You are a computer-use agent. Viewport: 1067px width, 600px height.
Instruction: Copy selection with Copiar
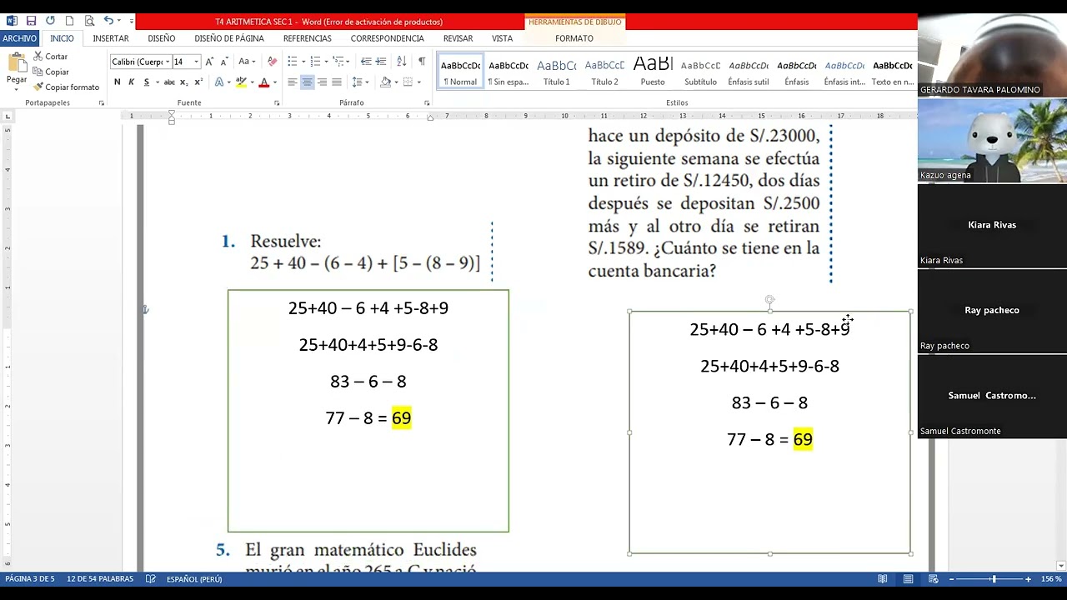coord(51,72)
